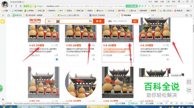
Task: Open the 收藏 menu
Action: click(x=162, y=1)
